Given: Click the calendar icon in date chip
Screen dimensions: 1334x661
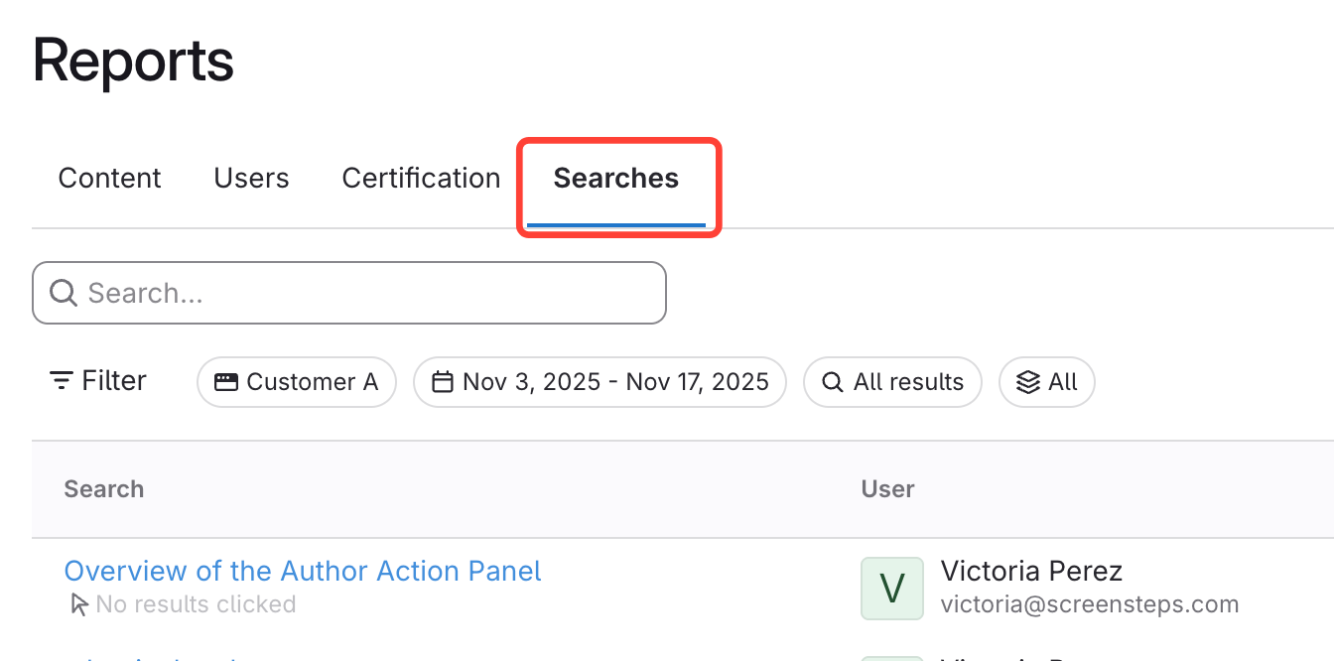Looking at the screenshot, I should click(443, 382).
